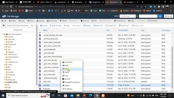Click Delete in the top toolbar
The width and height of the screenshot is (174, 98).
pos(63,21)
